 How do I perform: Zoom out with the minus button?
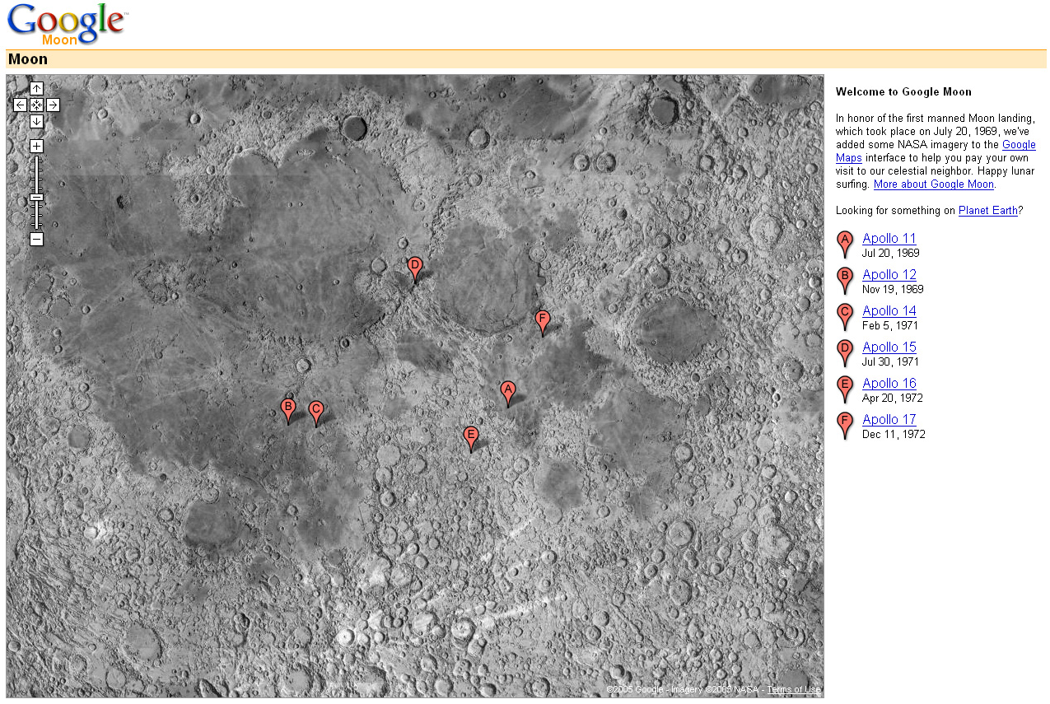36,240
